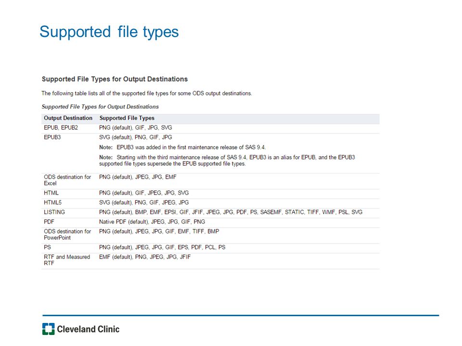Click 'PNG (default), JPEG, JPG, EMF' text
This screenshot has height=346, width=462.
pos(138,177)
